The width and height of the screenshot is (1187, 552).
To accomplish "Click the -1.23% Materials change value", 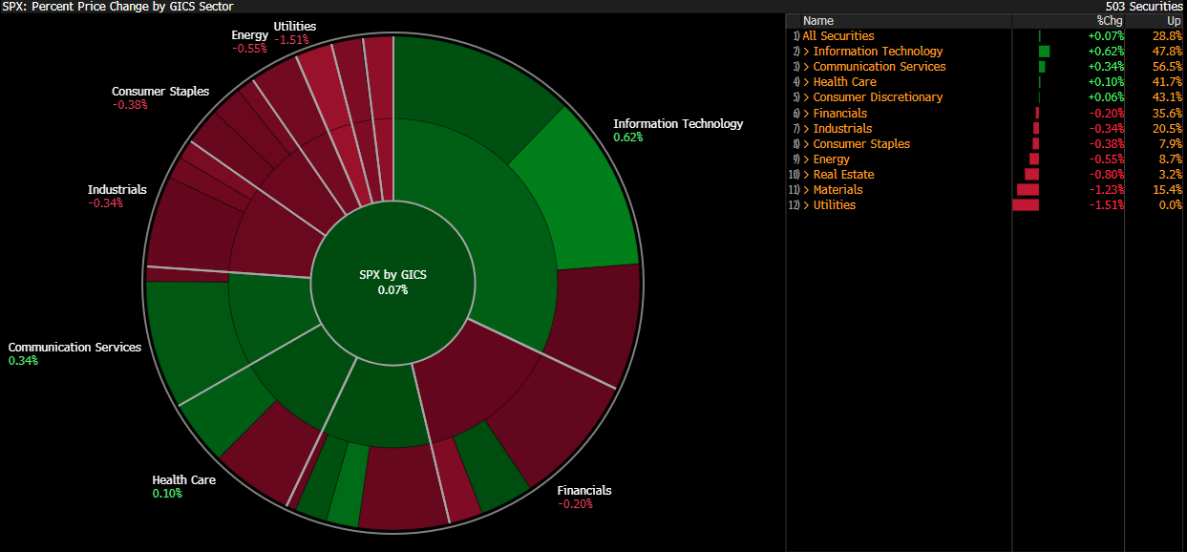I will pos(1107,190).
